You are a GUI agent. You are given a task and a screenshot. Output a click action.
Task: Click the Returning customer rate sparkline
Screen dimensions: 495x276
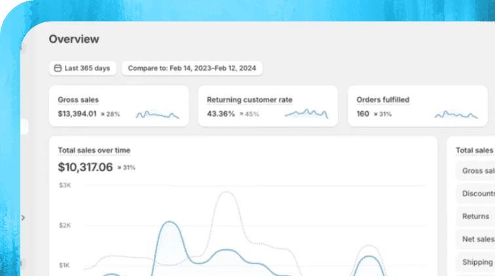[x=306, y=114]
